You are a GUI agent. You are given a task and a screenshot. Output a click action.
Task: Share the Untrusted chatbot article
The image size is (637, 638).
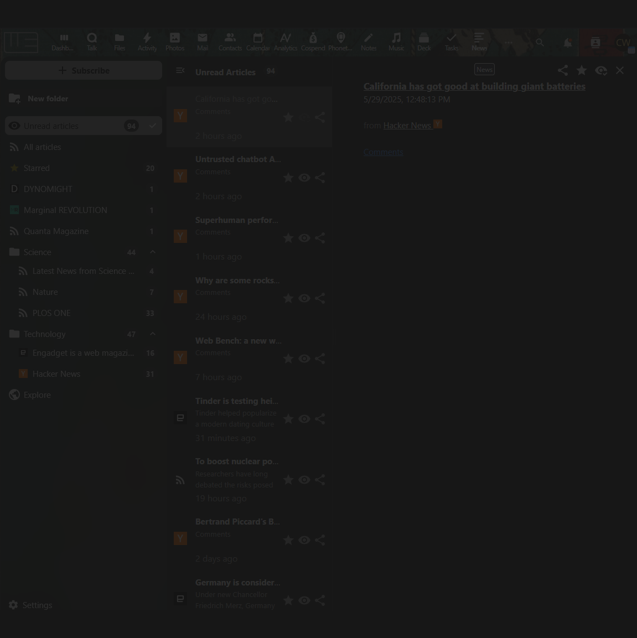(320, 178)
